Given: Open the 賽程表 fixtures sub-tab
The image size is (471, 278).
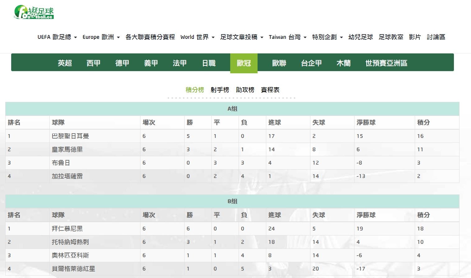Looking at the screenshot, I should point(270,90).
